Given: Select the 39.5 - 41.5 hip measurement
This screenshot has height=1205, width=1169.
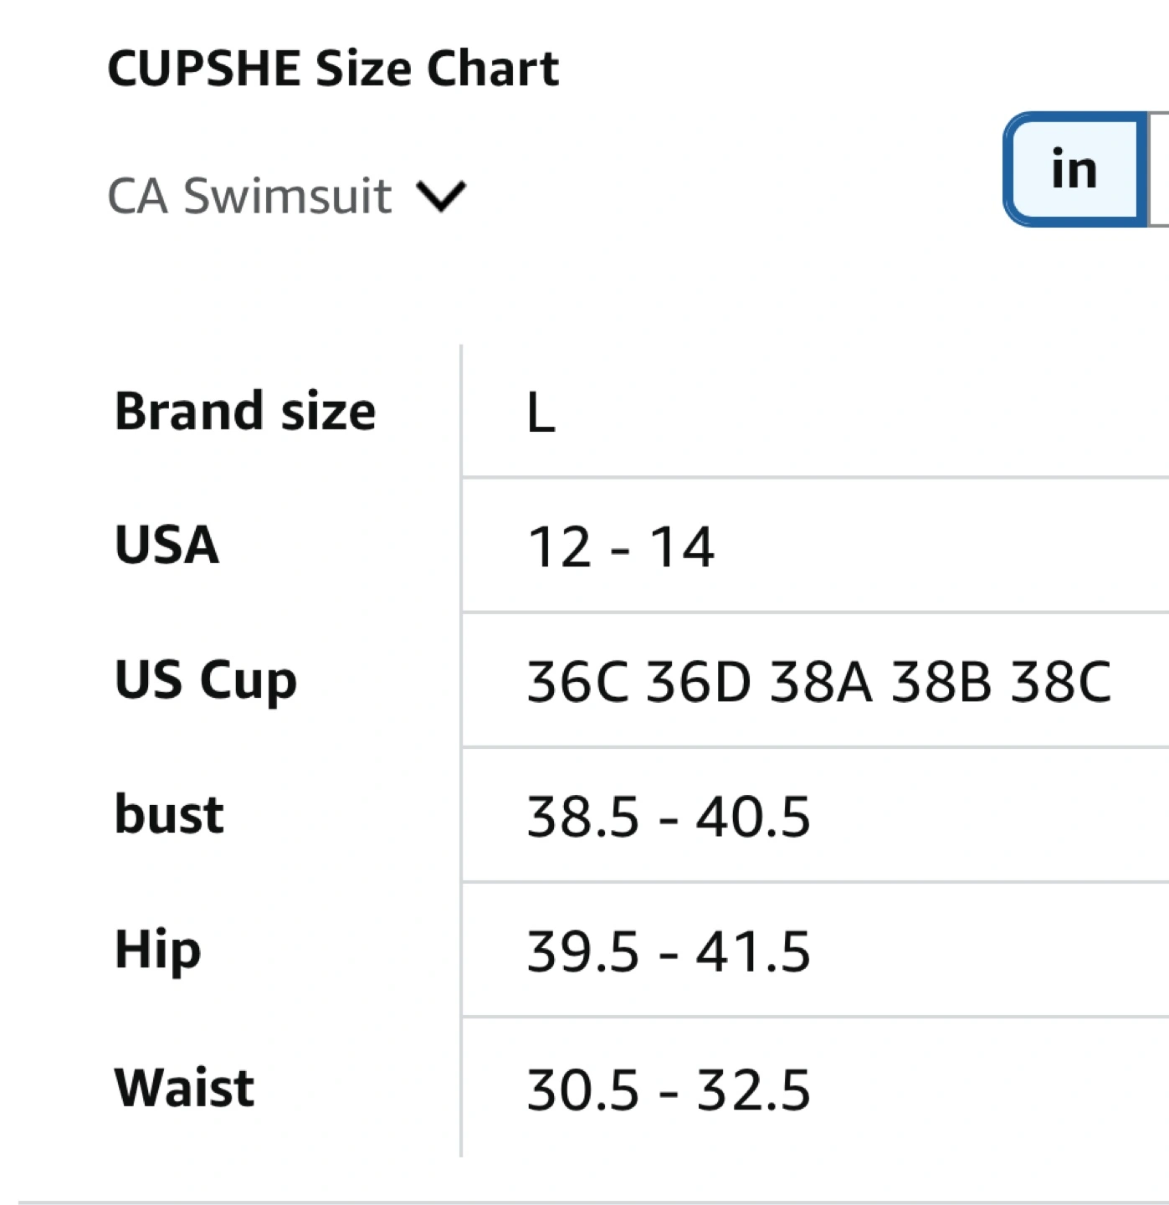Looking at the screenshot, I should pos(669,952).
